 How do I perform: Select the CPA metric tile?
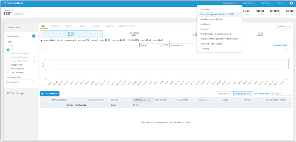(260, 34)
